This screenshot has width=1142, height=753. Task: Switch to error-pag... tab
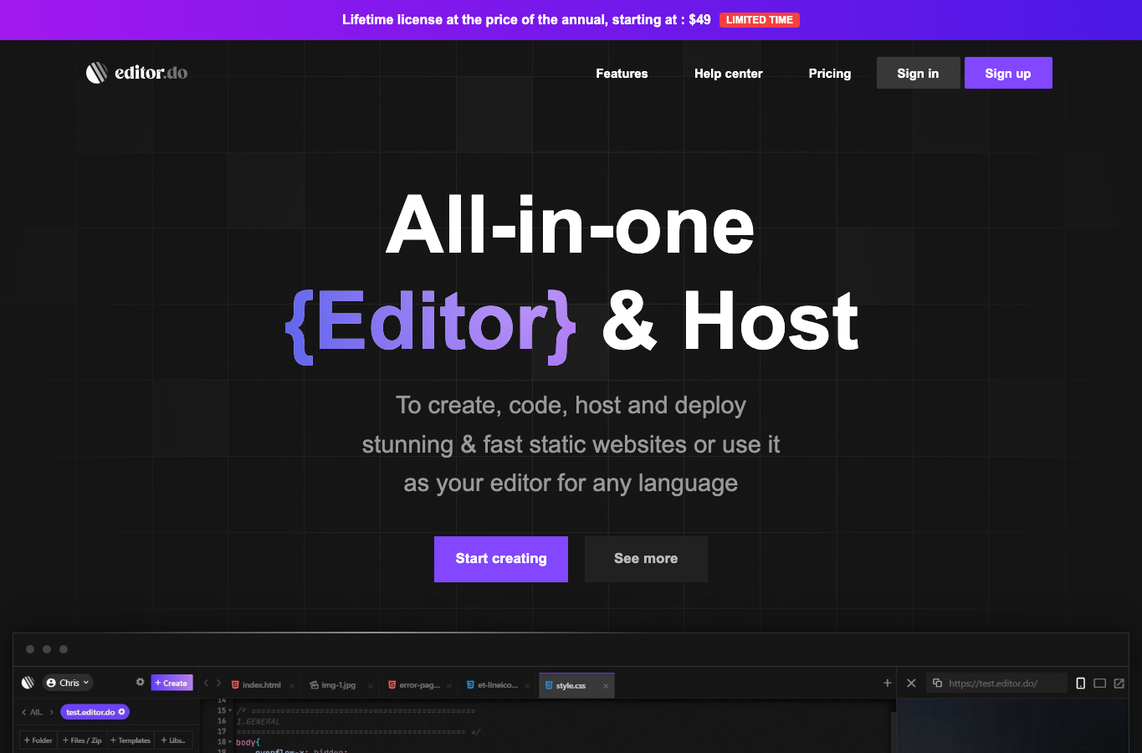418,685
